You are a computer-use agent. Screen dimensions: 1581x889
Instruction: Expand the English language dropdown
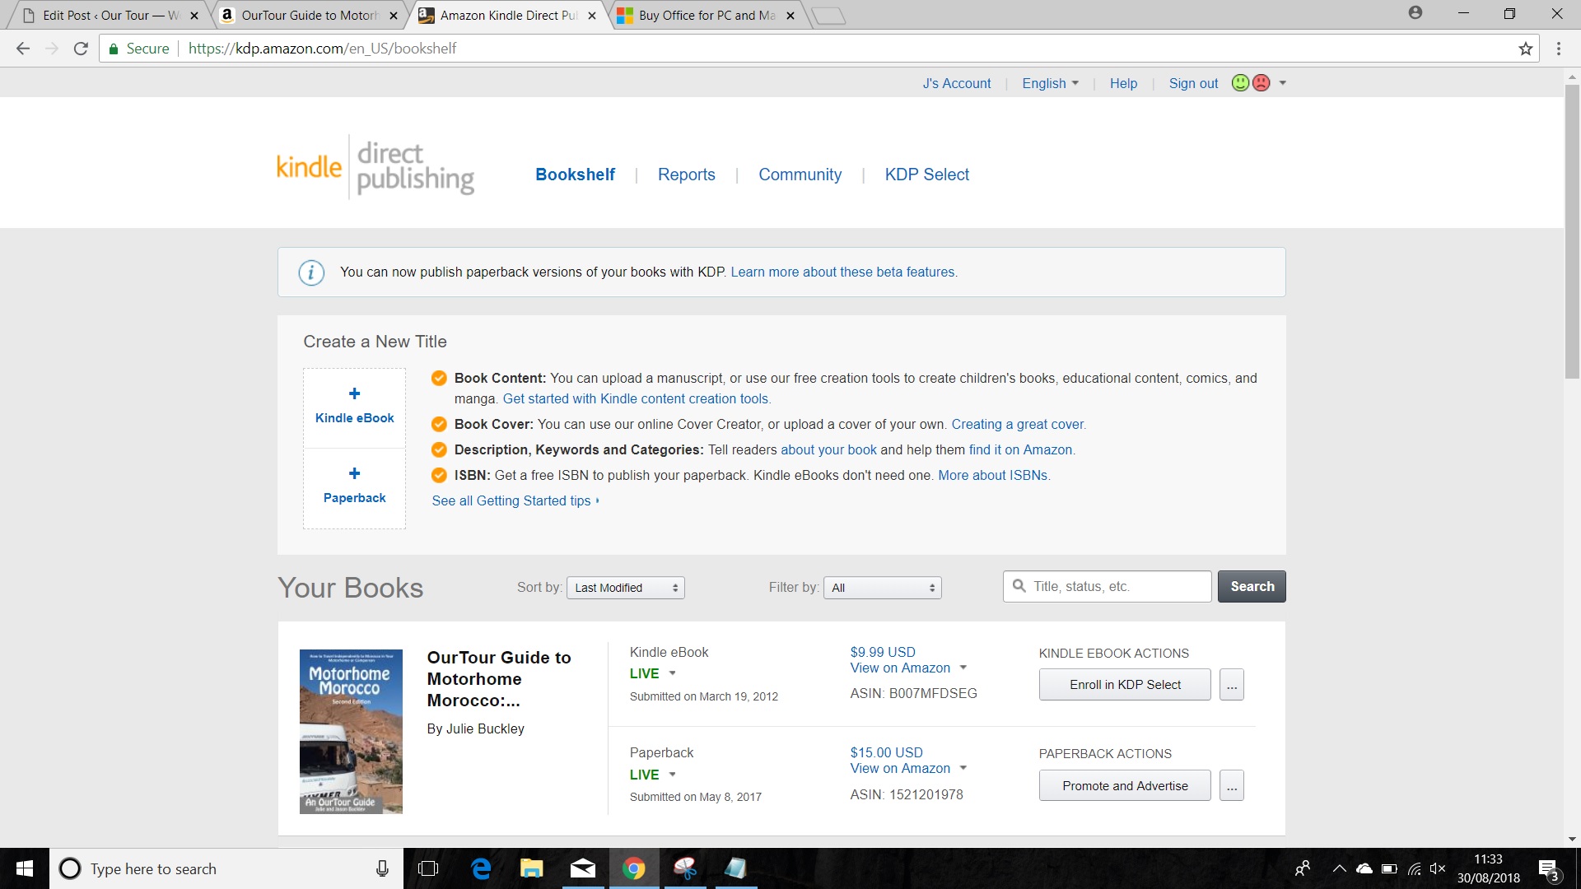click(1050, 83)
